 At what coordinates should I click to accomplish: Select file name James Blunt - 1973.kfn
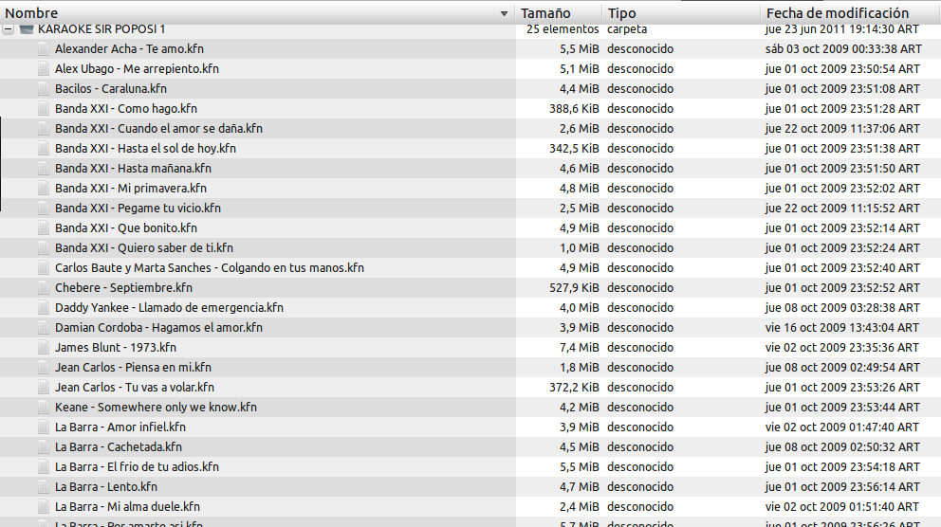116,347
